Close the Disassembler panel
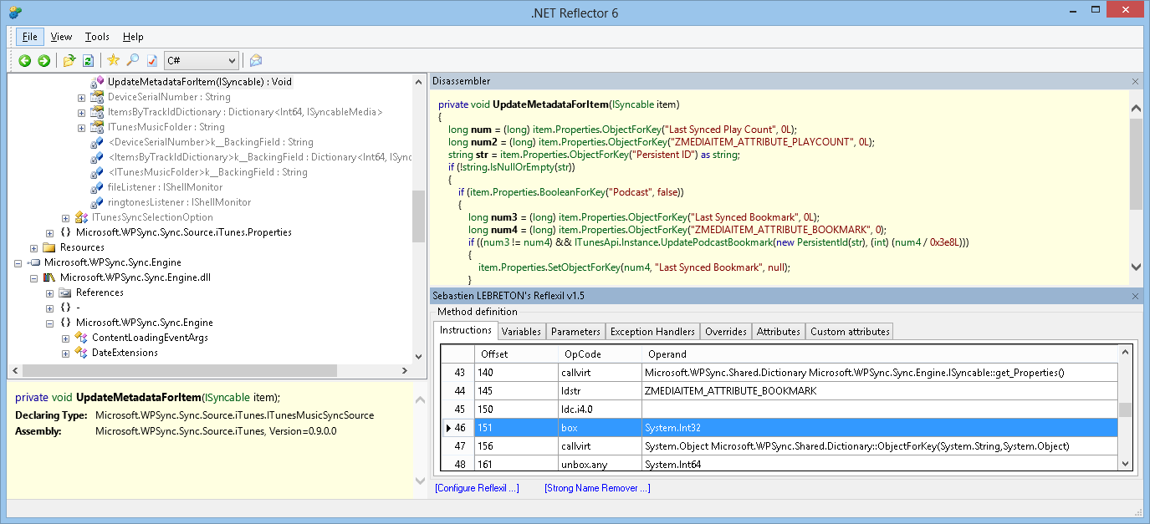 point(1135,81)
